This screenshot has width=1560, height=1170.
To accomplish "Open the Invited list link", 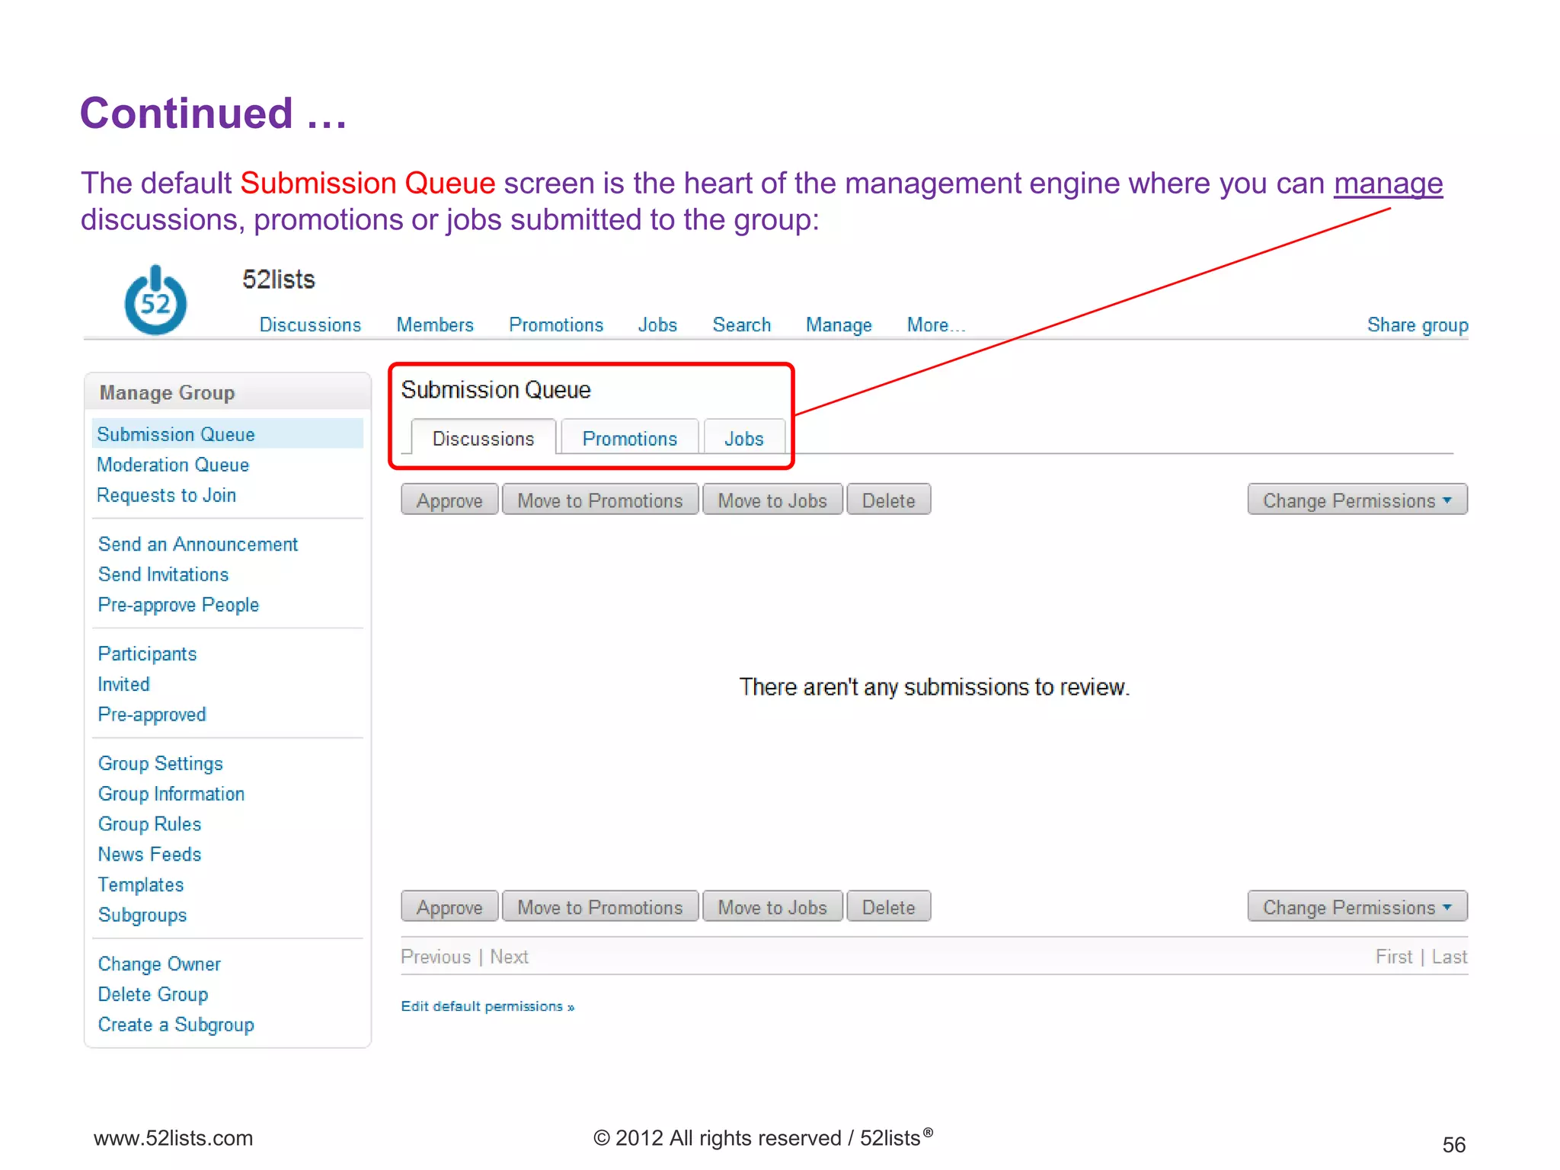I will [x=123, y=684].
